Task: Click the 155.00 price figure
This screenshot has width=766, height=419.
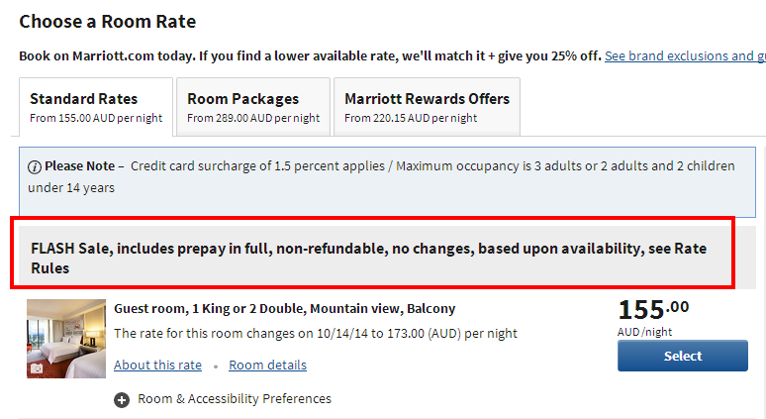Action: pos(653,310)
